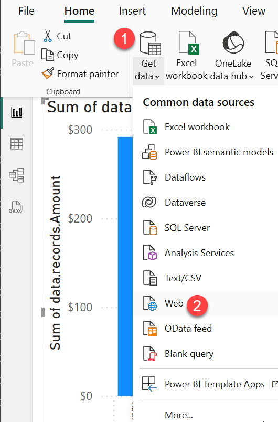Click the SQL Server ribbon icon
Image resolution: width=278 pixels, height=422 pixels.
click(271, 43)
